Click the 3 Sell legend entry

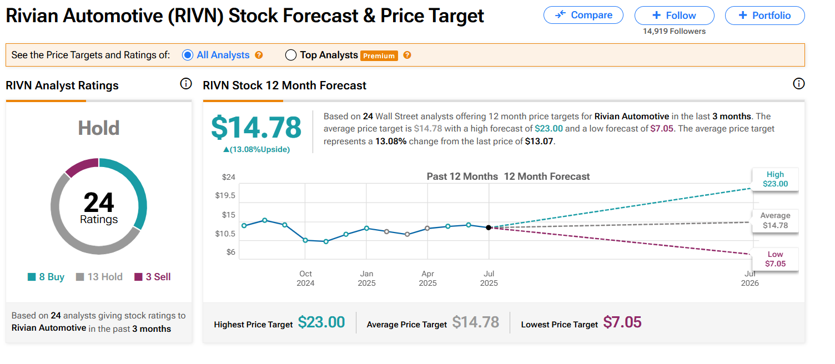pyautogui.click(x=153, y=277)
